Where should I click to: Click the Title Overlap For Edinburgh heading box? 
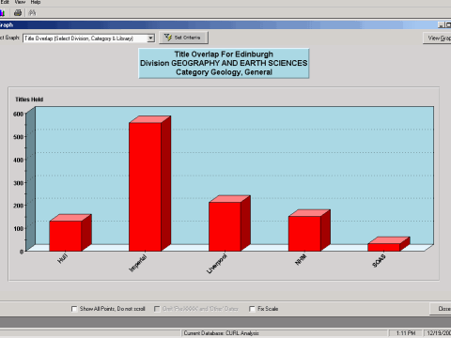(224, 63)
